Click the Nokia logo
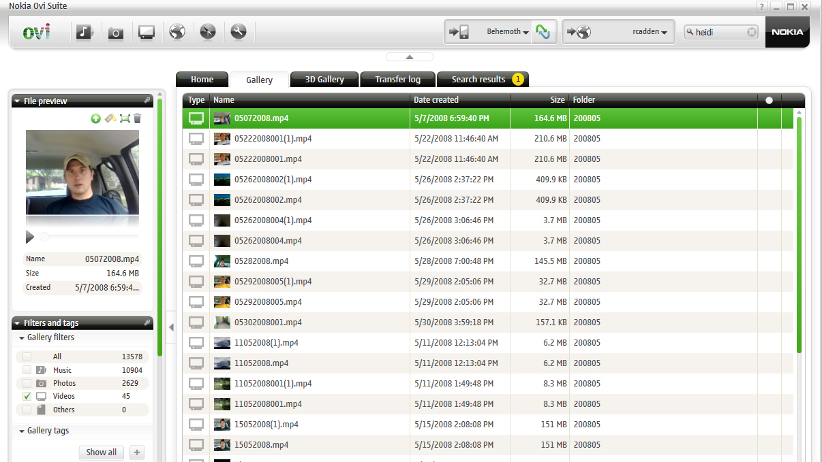Image resolution: width=822 pixels, height=462 pixels. (787, 32)
